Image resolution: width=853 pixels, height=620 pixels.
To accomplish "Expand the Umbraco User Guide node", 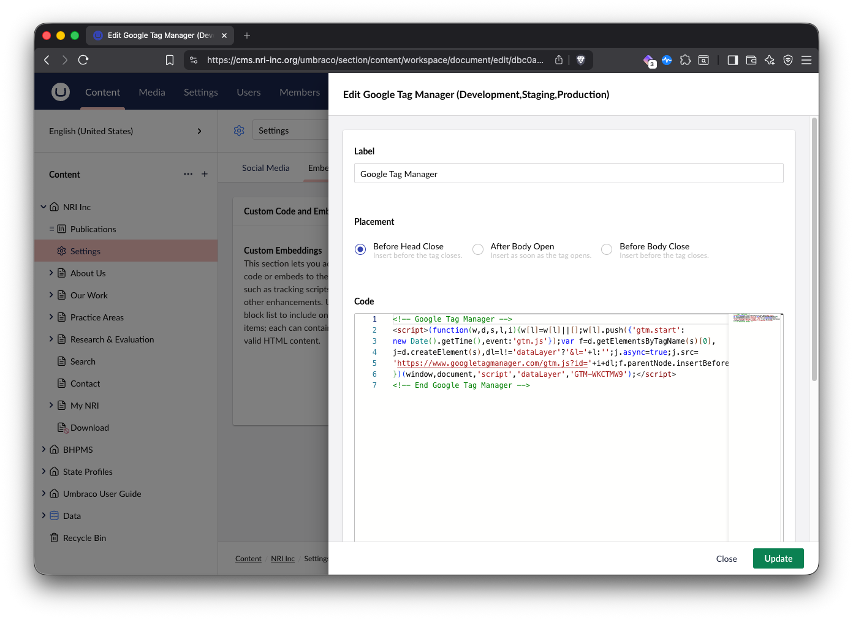I will pos(44,494).
